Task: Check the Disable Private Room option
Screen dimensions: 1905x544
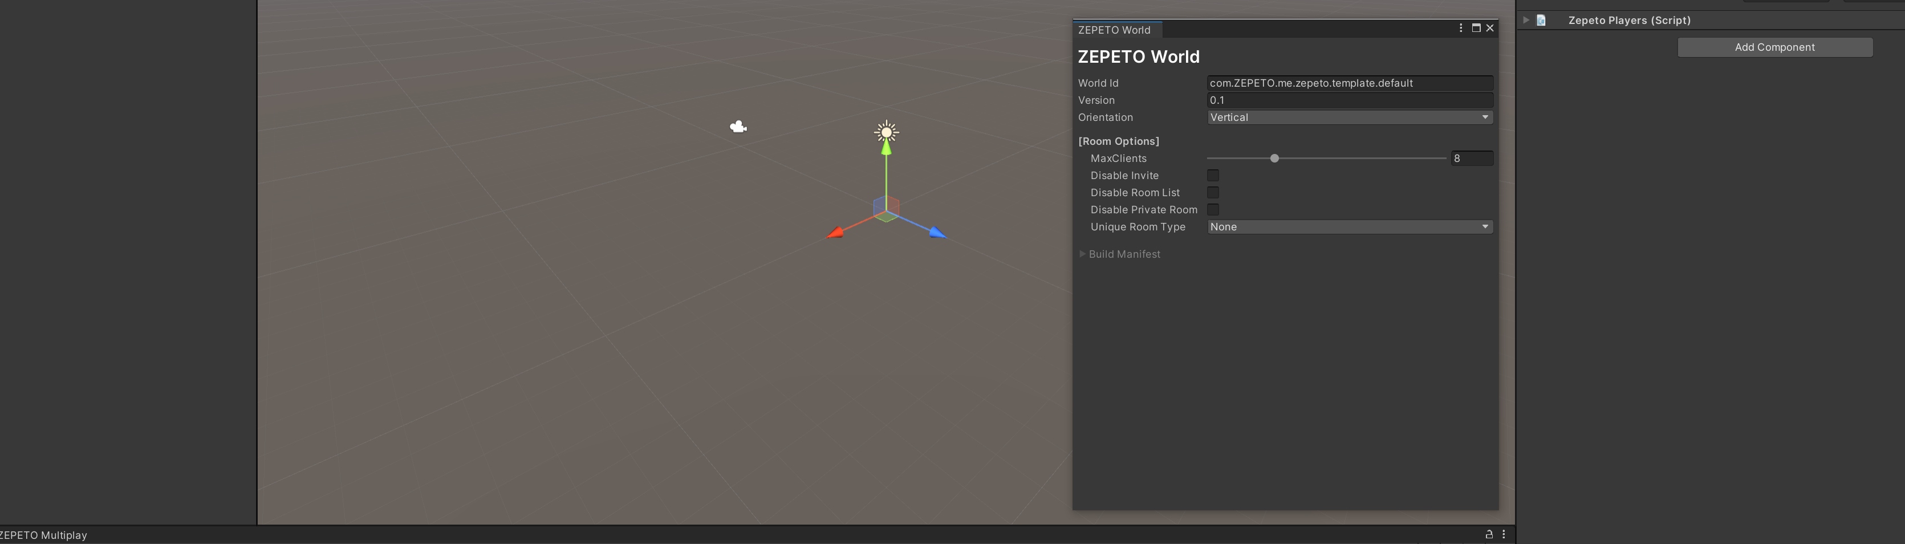Action: coord(1213,209)
